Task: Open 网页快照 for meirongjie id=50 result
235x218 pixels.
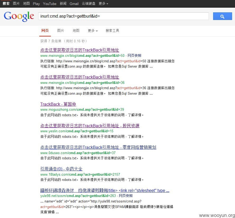Action: point(135,55)
